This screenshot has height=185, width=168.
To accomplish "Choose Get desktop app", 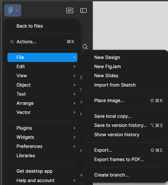I will [42, 171].
